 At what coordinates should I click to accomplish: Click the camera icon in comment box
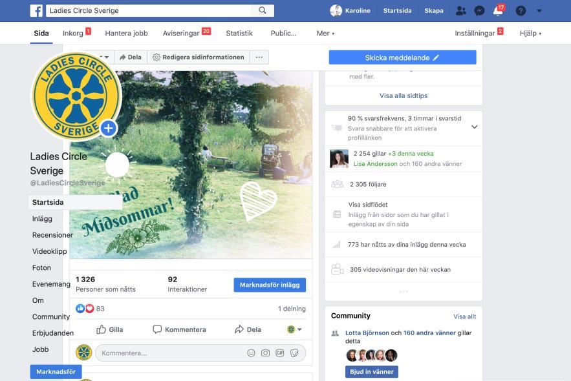[266, 353]
